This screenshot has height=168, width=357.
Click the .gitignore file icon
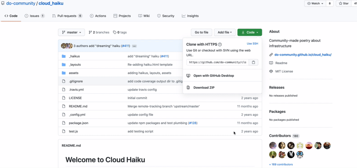[x=64, y=81]
